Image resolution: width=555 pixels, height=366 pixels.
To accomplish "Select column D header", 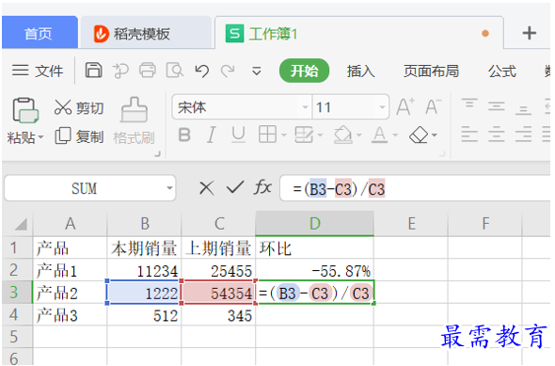I will (315, 224).
